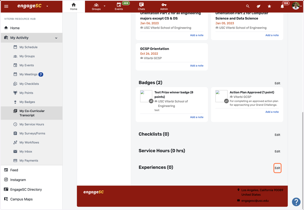Click the My Checklists icon
Screen dimensions: 304x210
15,84
